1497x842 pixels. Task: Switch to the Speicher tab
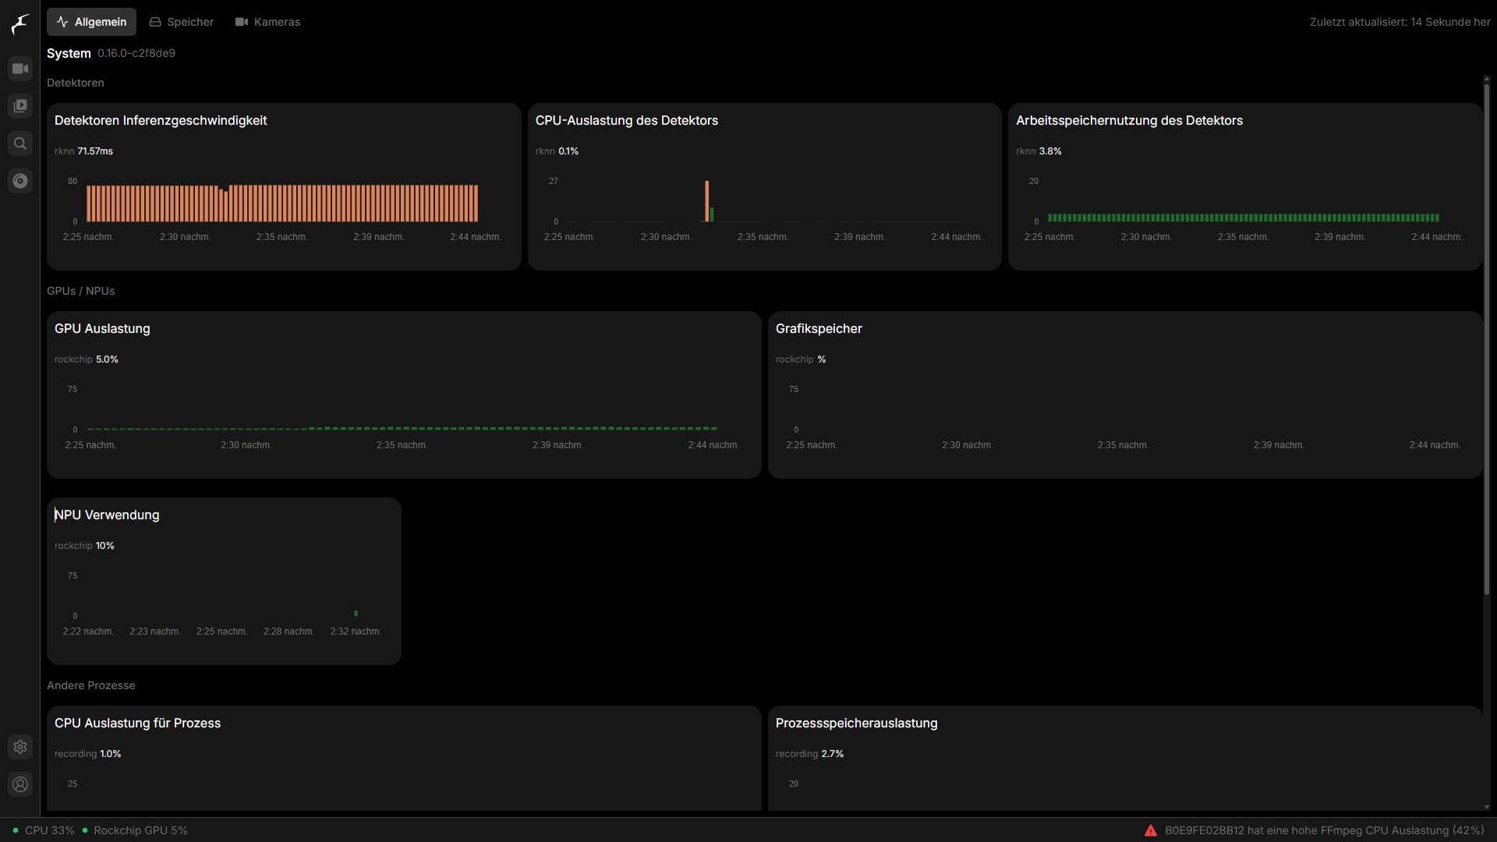tap(182, 22)
